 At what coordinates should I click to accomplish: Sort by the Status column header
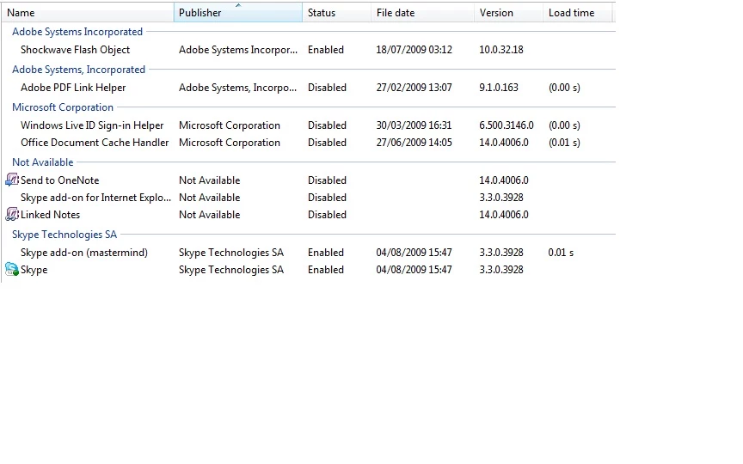[336, 13]
